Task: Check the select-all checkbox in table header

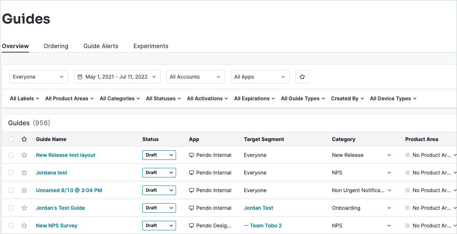Action: coord(11,139)
